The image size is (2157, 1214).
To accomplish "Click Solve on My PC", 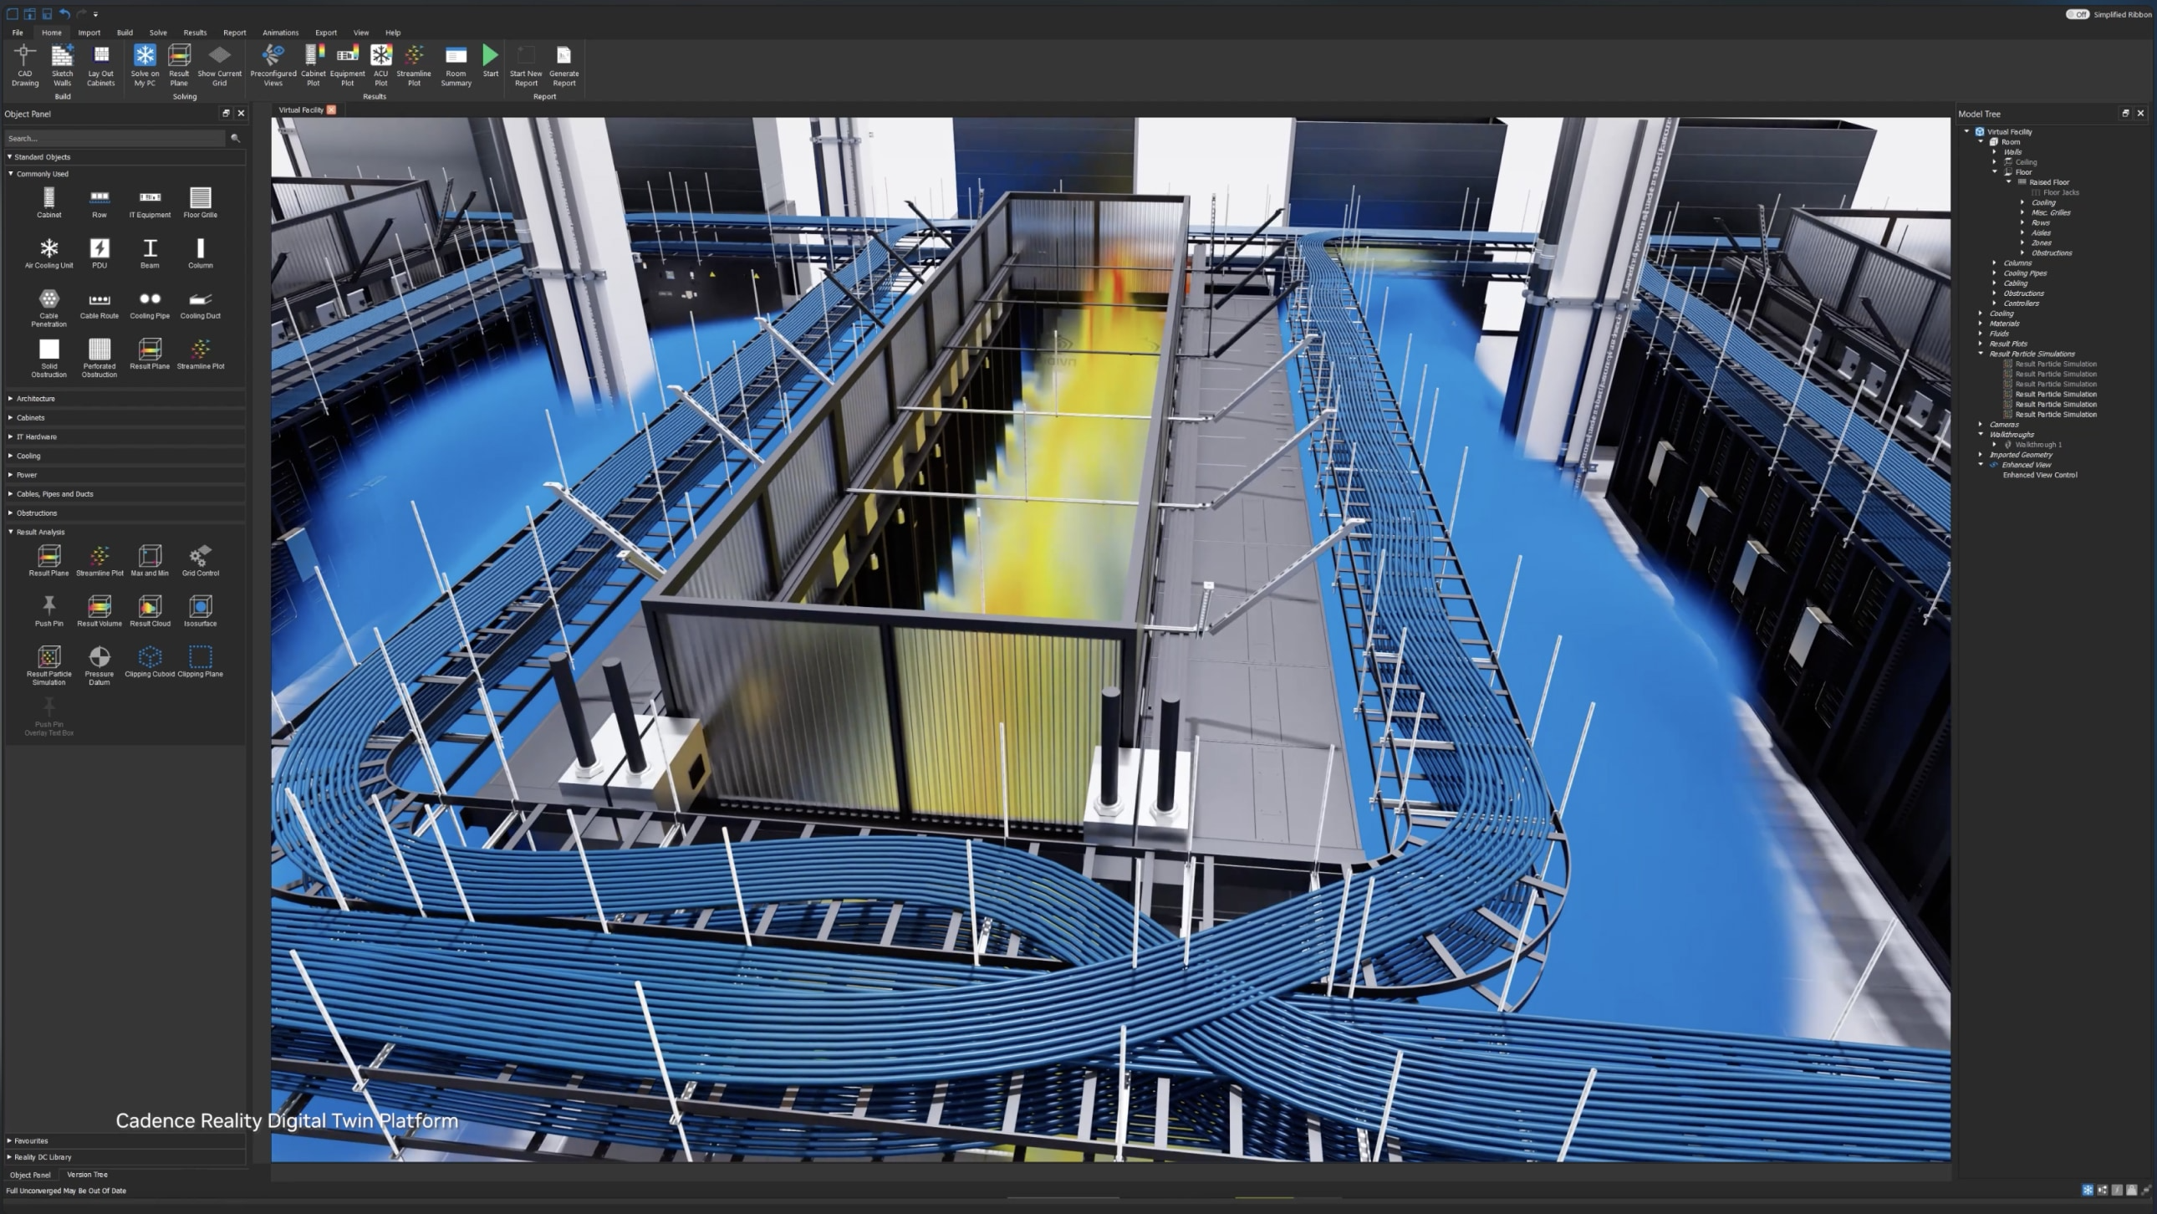I will click(x=144, y=65).
